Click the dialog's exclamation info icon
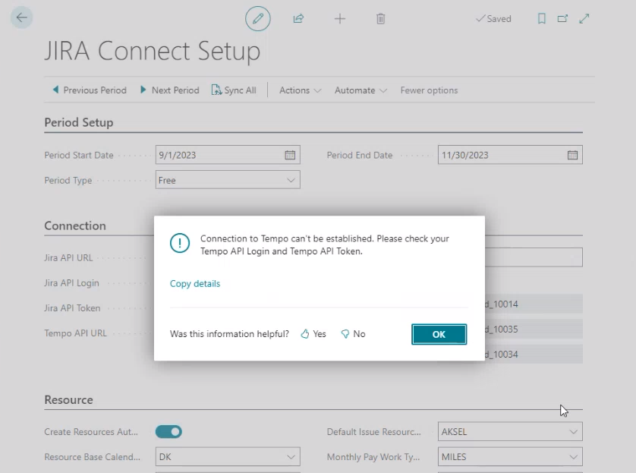636x473 pixels. pos(180,243)
